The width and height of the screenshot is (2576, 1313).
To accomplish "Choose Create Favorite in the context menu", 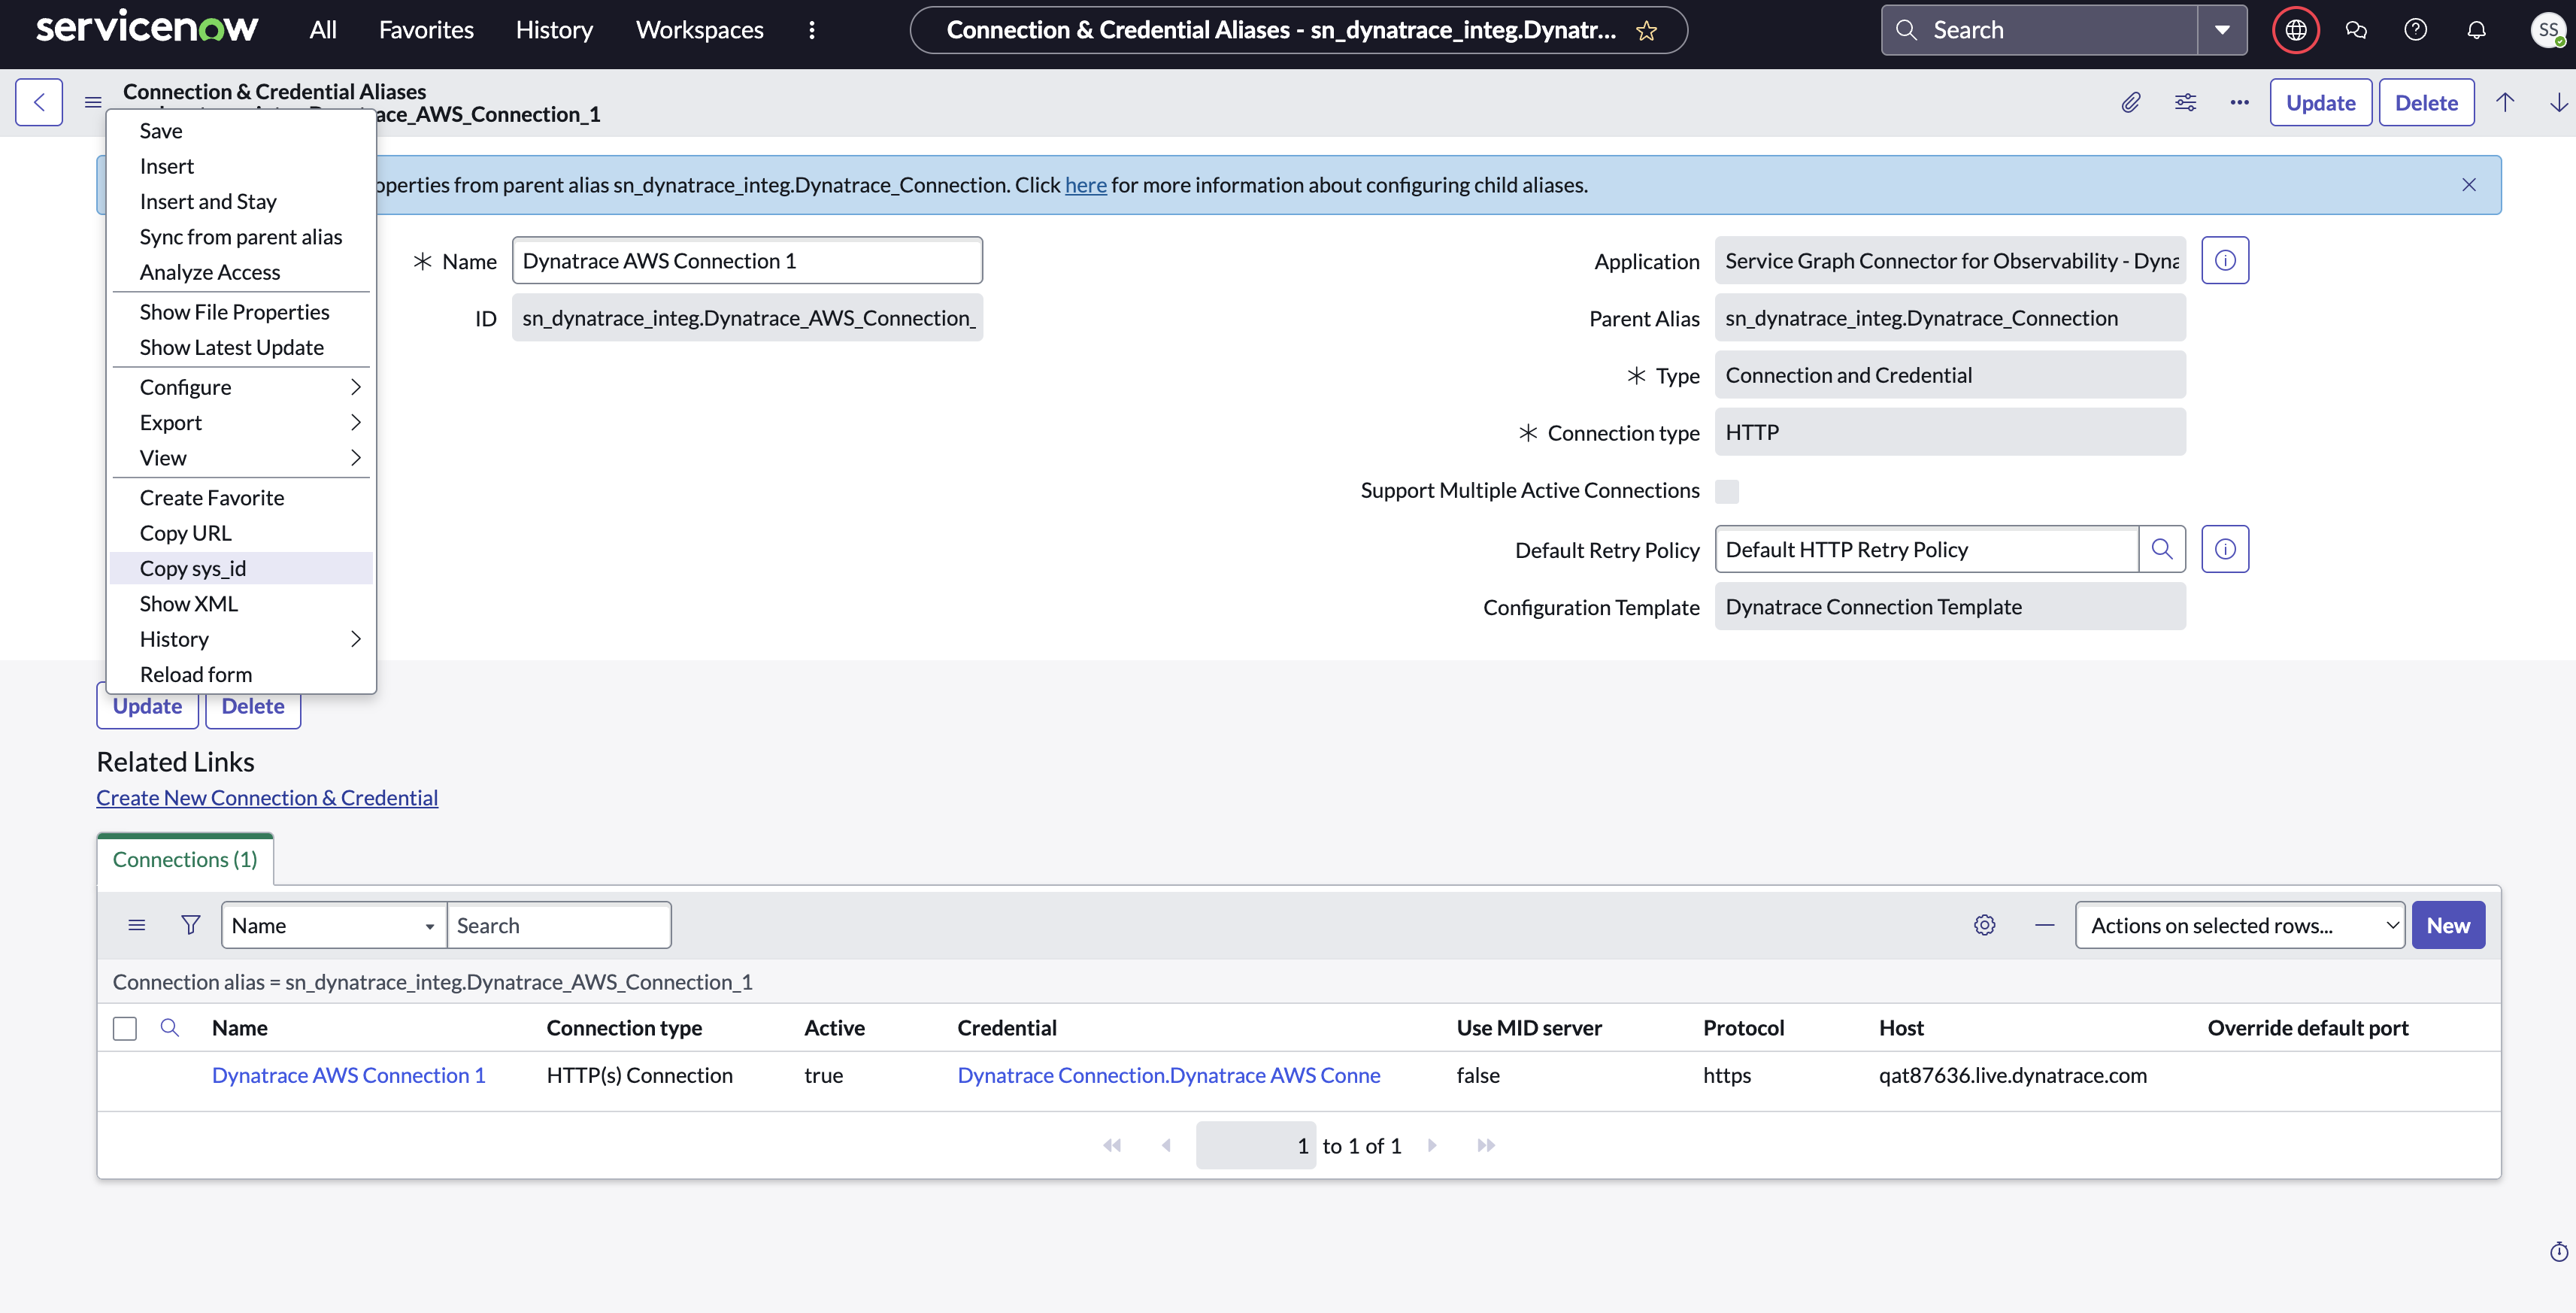I will (x=241, y=498).
